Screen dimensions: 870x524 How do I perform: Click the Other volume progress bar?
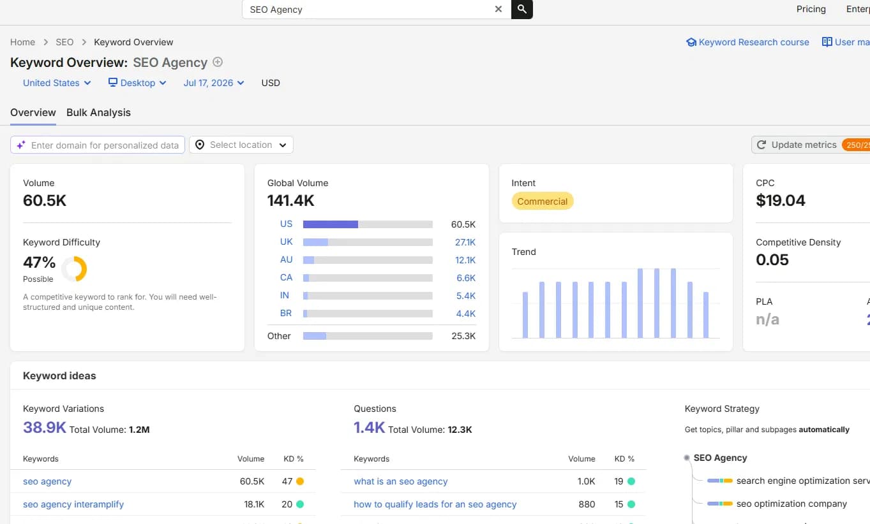(x=368, y=336)
